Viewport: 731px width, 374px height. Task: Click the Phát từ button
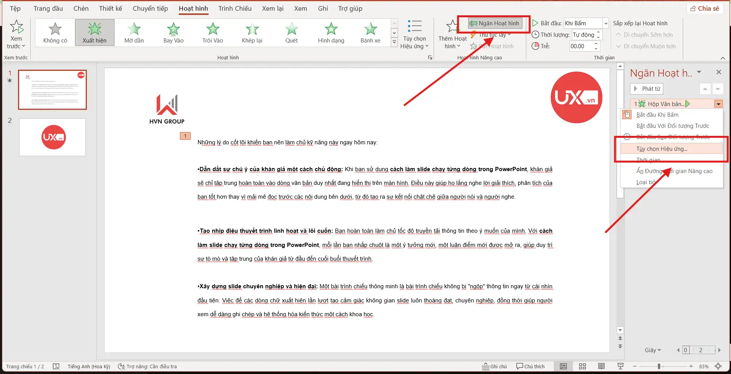(646, 89)
